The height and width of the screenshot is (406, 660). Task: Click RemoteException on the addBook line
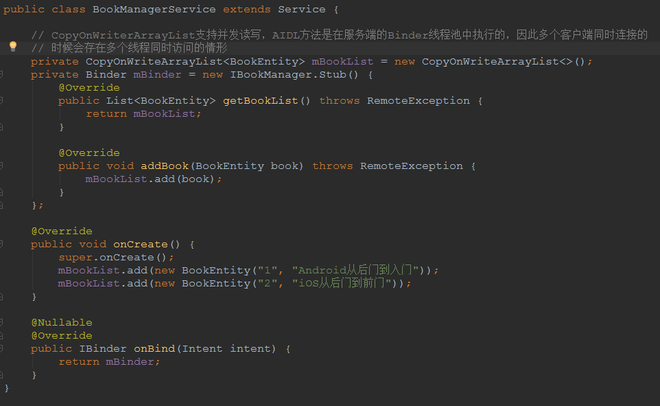(x=411, y=166)
